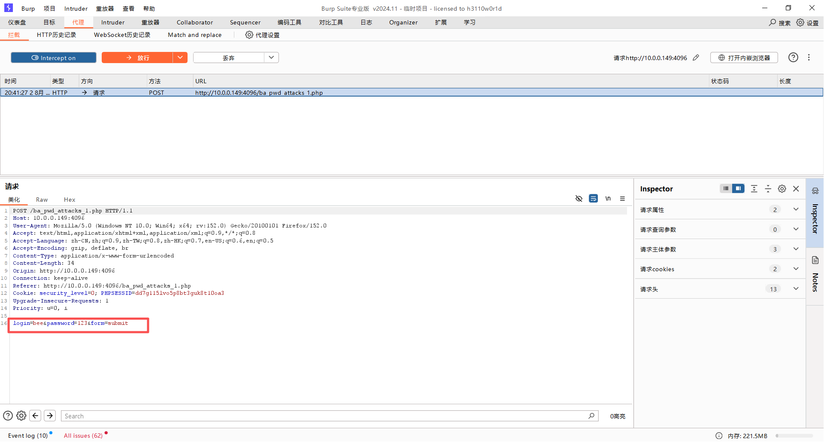Switch to the Sequencer tab
Image resolution: width=824 pixels, height=442 pixels.
point(245,22)
